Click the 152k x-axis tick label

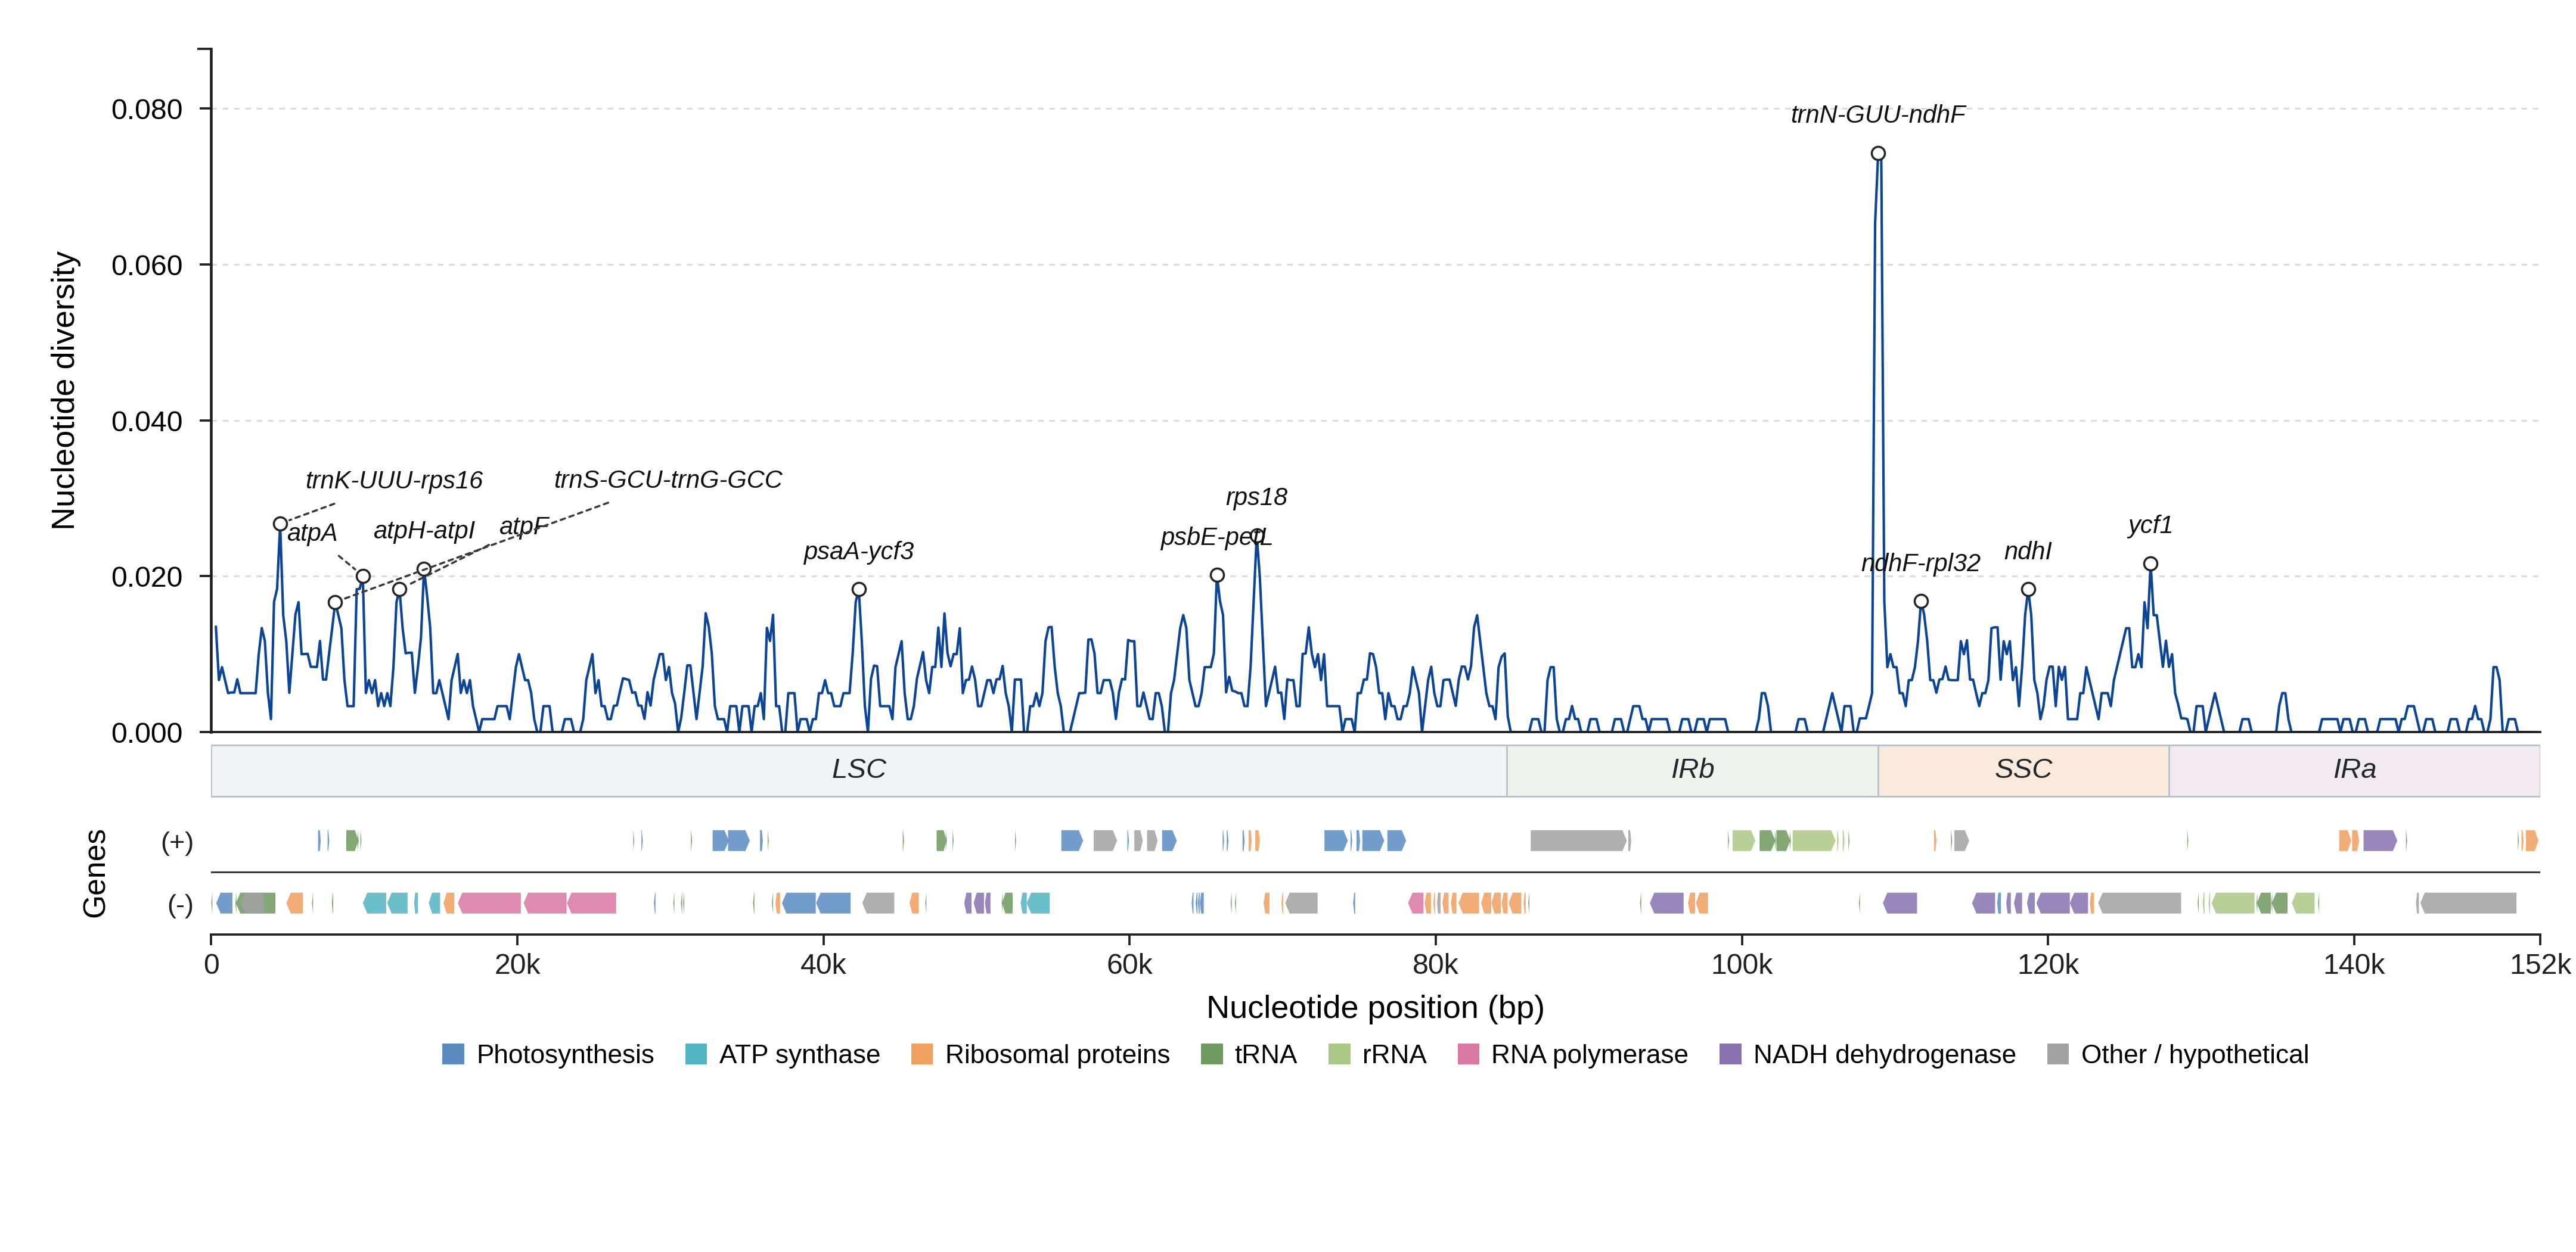click(x=2540, y=964)
